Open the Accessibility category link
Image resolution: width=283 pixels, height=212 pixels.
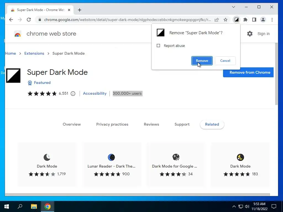coord(95,93)
